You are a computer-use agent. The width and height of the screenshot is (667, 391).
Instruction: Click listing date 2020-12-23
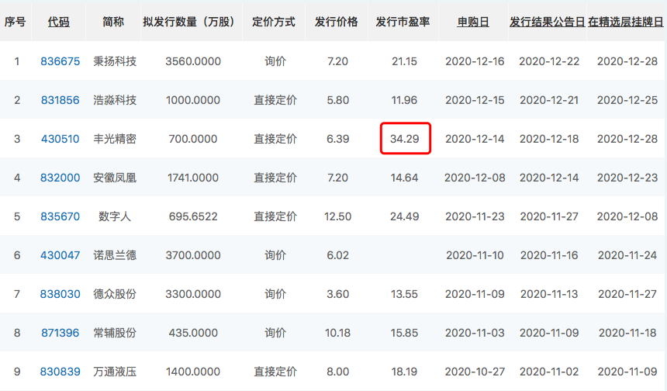click(627, 178)
